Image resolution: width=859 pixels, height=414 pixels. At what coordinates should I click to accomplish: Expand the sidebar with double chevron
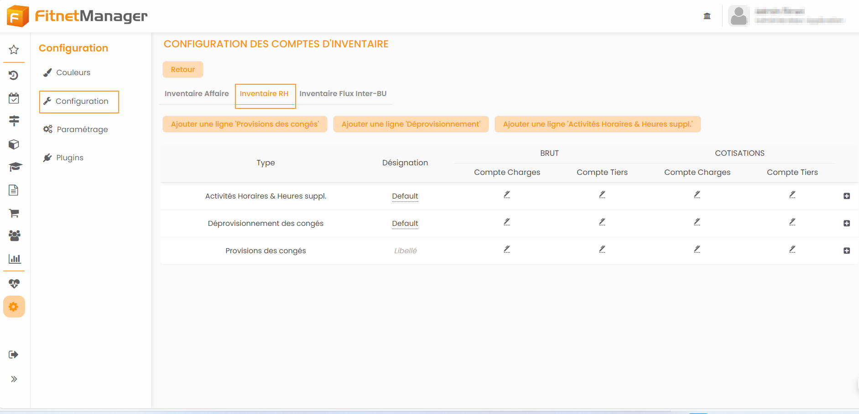(14, 379)
